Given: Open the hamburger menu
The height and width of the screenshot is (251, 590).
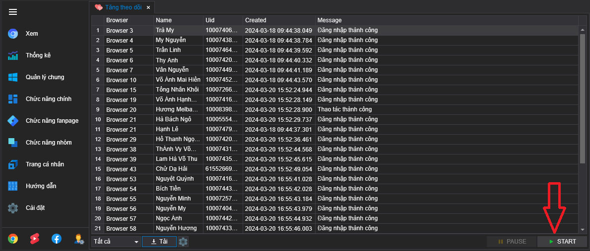Looking at the screenshot, I should click(13, 12).
